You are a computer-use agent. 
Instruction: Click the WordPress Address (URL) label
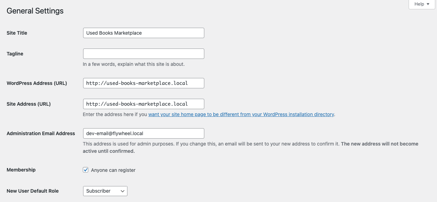(37, 83)
